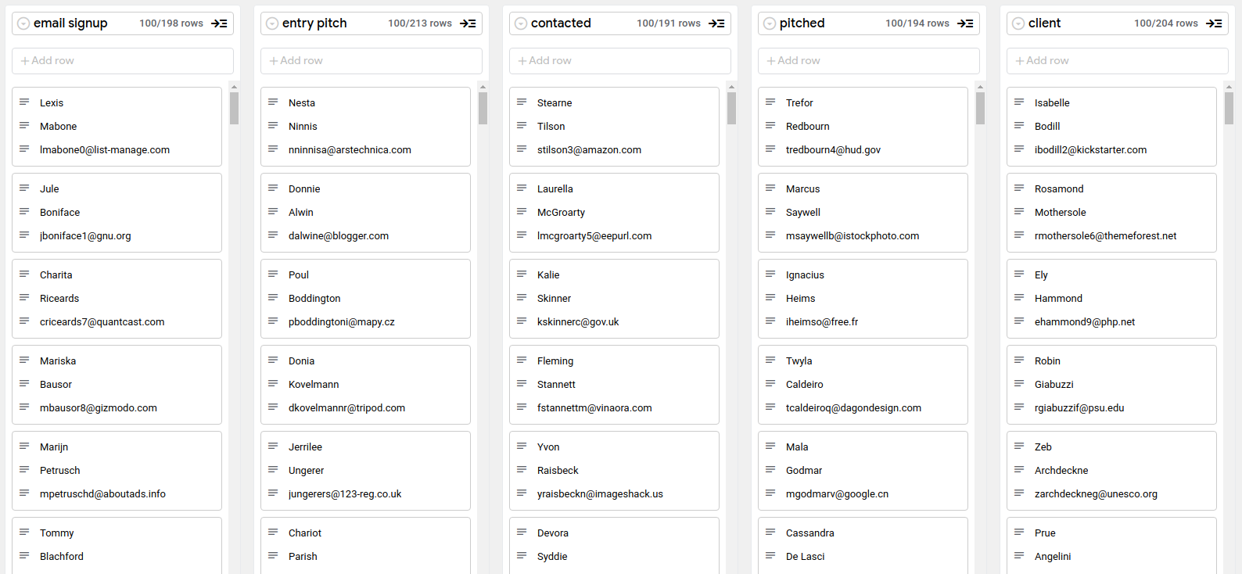The image size is (1242, 574).
Task: Add a row to entry pitch column
Action: tap(371, 61)
